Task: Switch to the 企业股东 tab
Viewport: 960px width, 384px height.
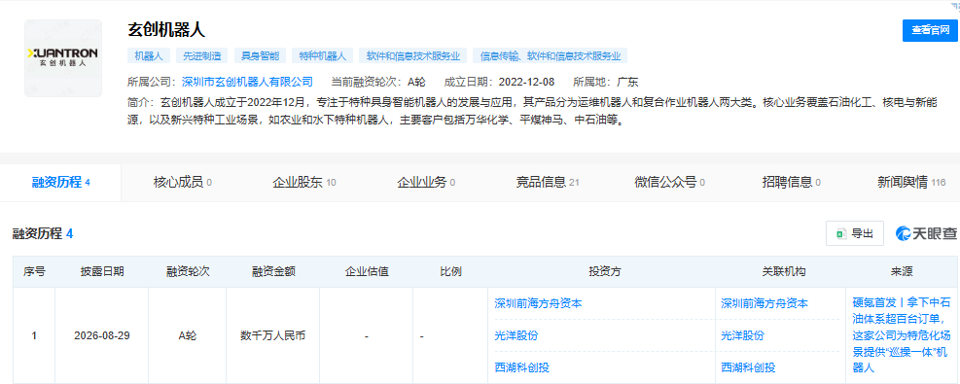Action: 304,182
